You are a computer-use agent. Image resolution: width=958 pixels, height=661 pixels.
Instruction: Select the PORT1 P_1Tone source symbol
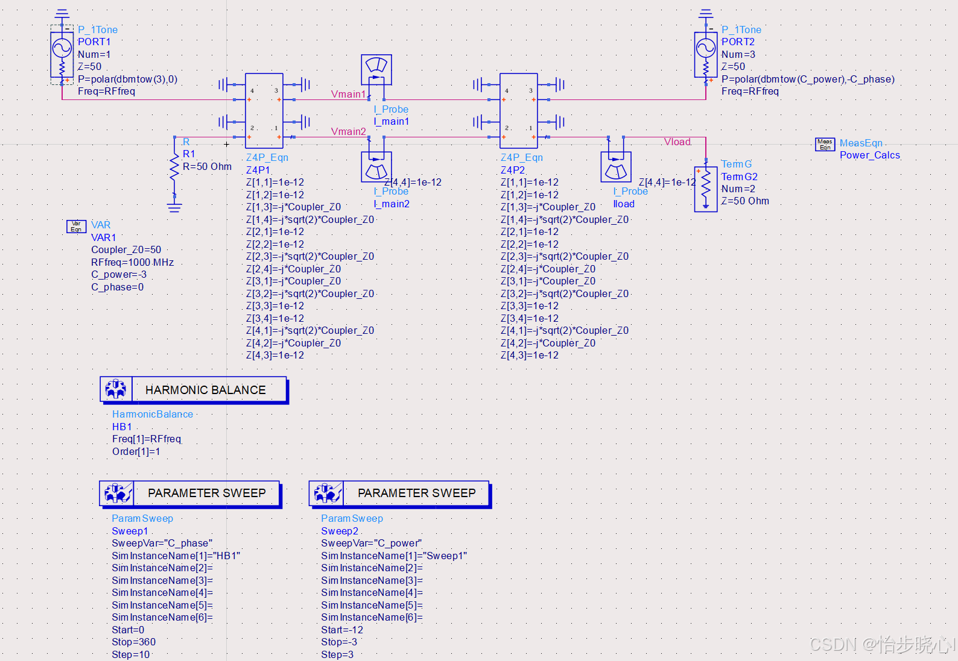(62, 55)
